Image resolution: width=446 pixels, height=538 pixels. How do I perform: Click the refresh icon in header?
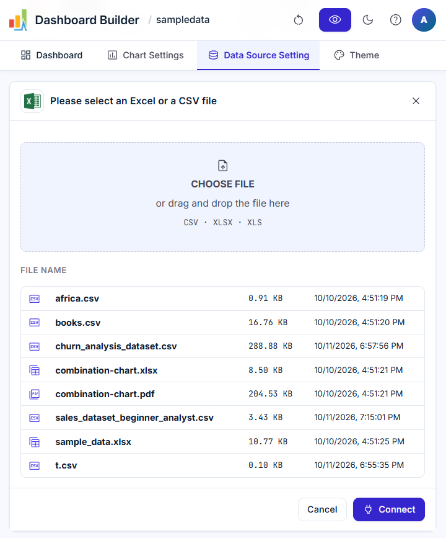point(299,20)
